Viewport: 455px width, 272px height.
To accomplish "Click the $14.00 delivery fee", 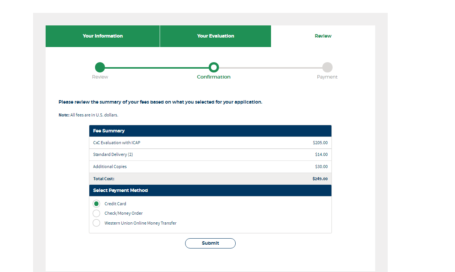I will tap(321, 155).
